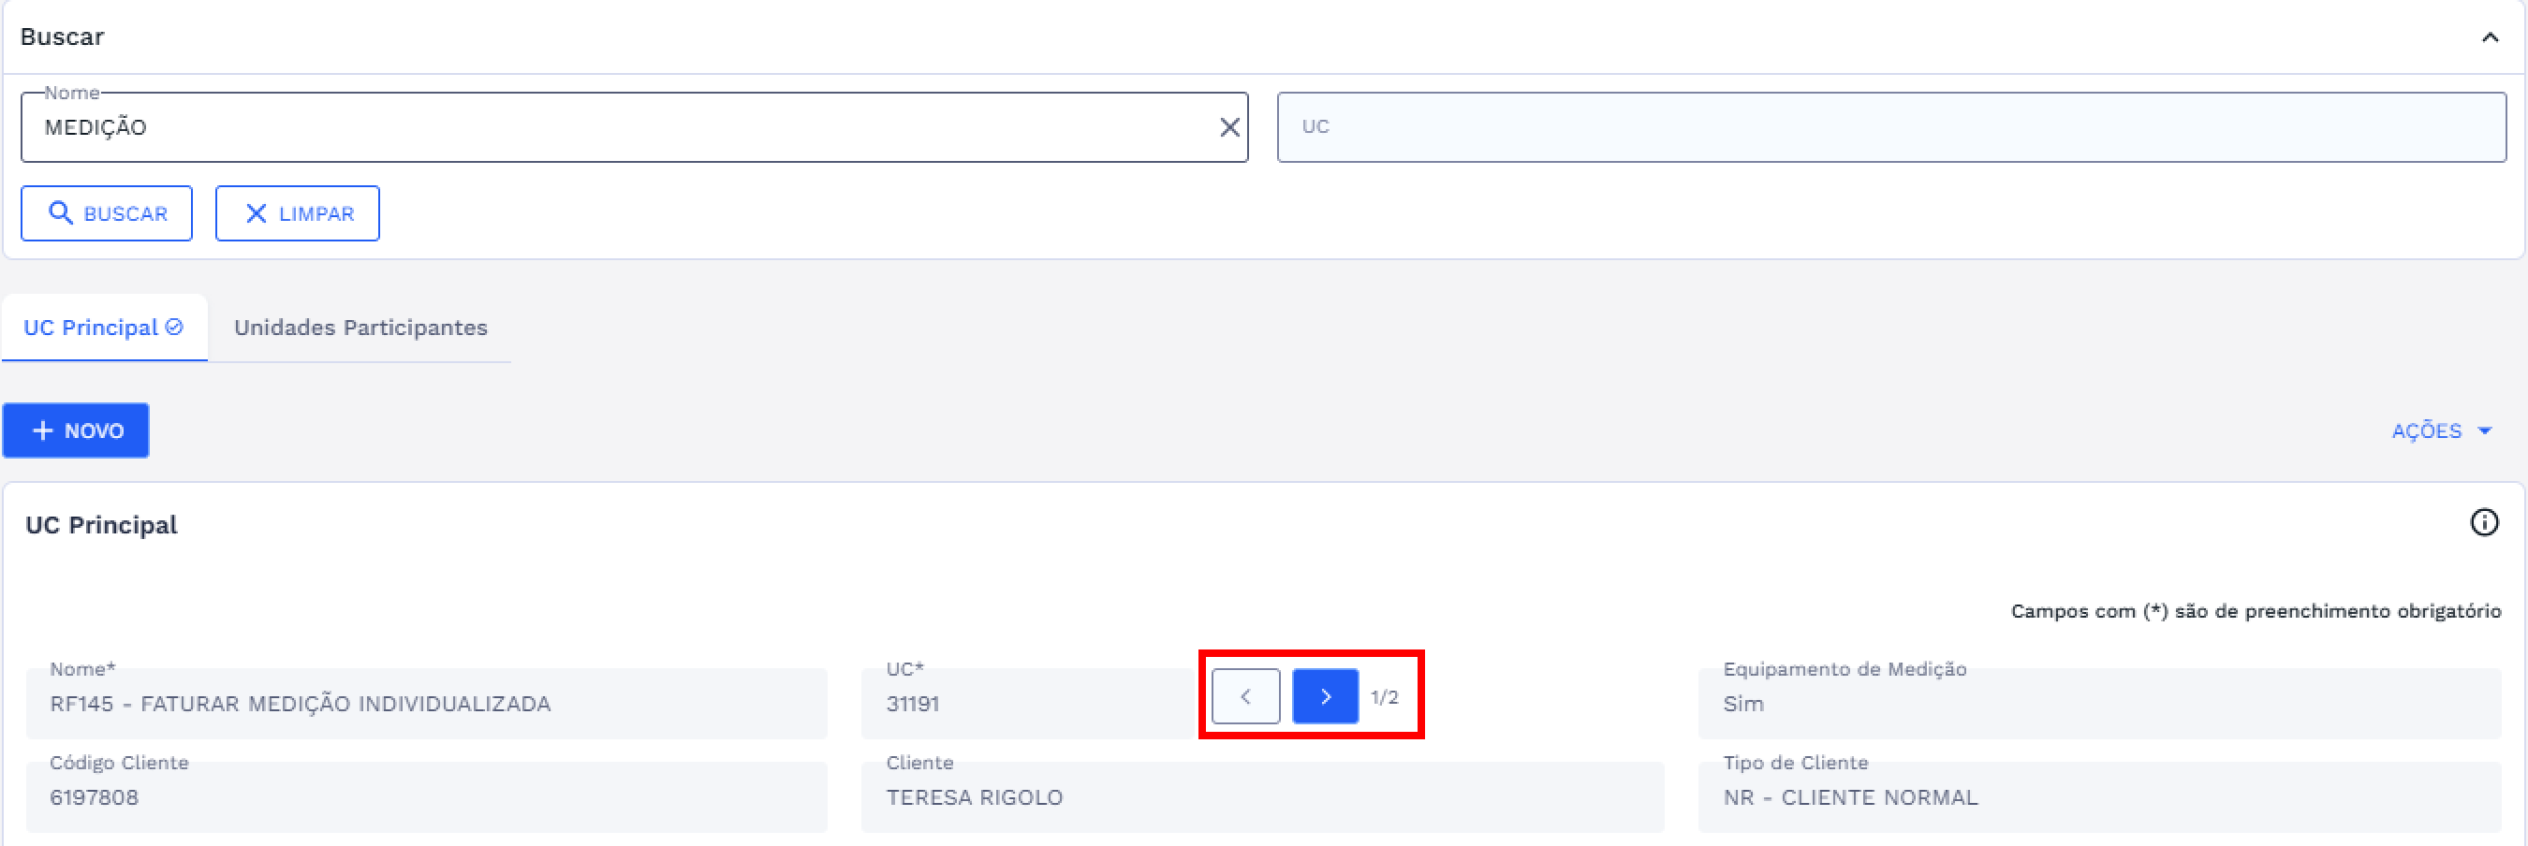Go to next UC record arrow
Viewport: 2528px width, 846px height.
1325,696
